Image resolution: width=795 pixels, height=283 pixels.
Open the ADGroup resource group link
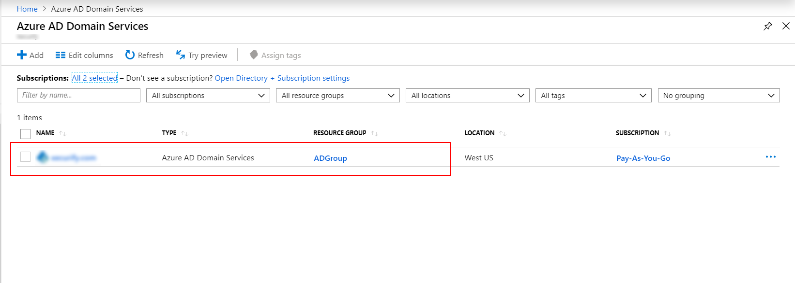pyautogui.click(x=331, y=158)
